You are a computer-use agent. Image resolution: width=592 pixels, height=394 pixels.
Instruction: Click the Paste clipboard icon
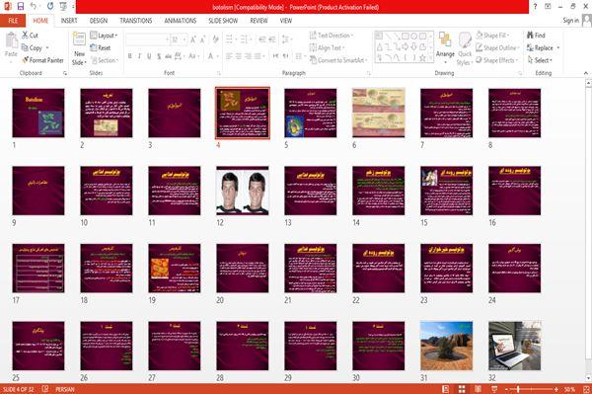tap(11, 40)
